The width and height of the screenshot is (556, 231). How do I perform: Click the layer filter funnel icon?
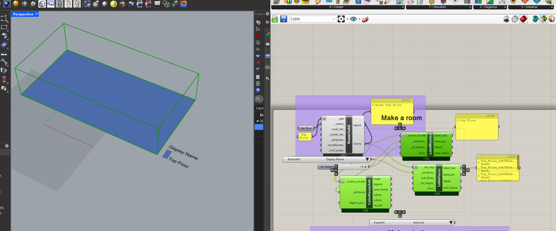coord(258,70)
